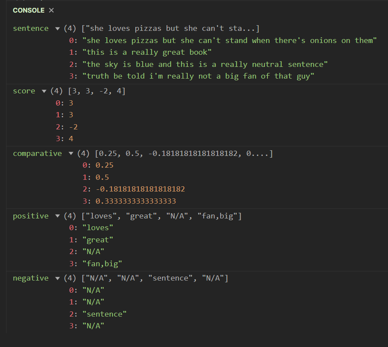Close the CONSOLE panel with the X
Screen dimensions: 388x347
tap(52, 10)
